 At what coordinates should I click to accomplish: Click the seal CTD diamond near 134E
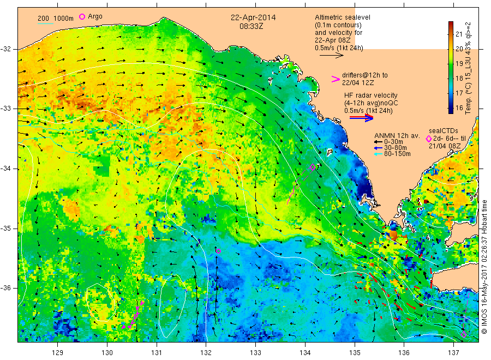coord(312,167)
